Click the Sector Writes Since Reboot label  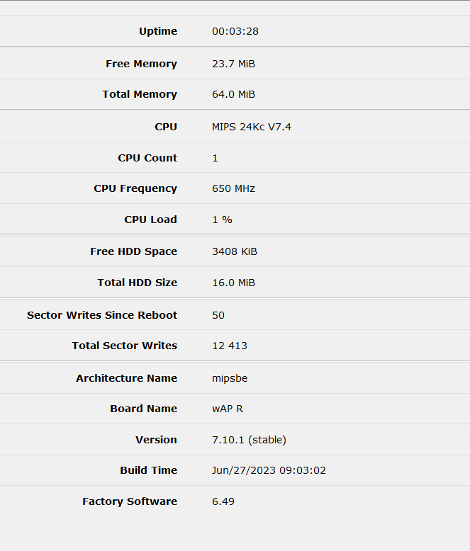point(102,315)
